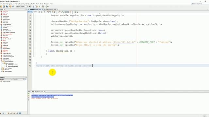Click Find Previous Occurrence in editor toolbar

point(50,12)
